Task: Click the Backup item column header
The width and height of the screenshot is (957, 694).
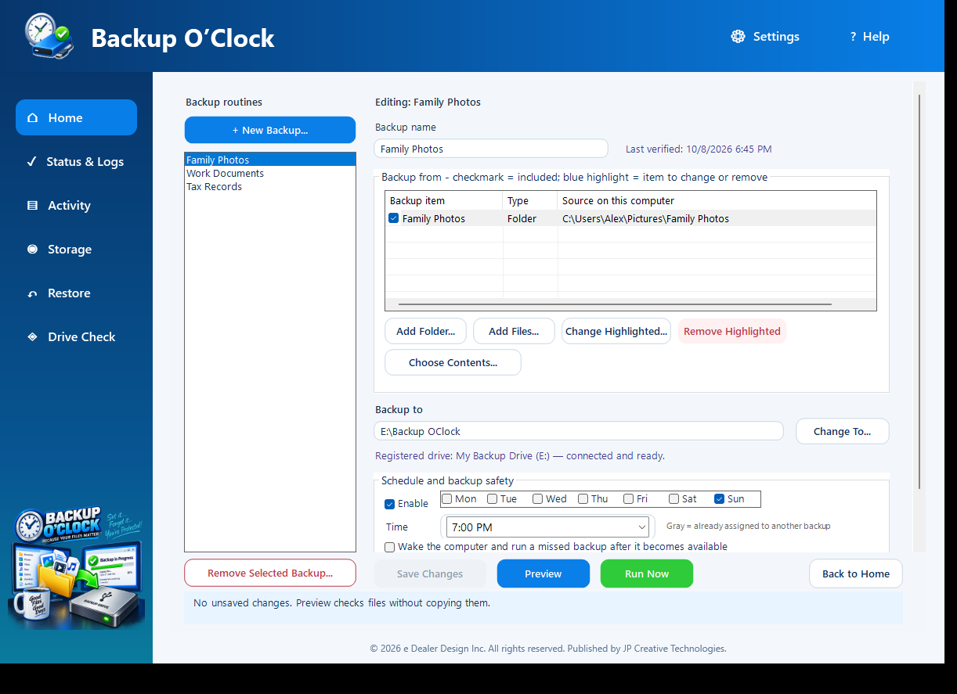Action: (444, 200)
